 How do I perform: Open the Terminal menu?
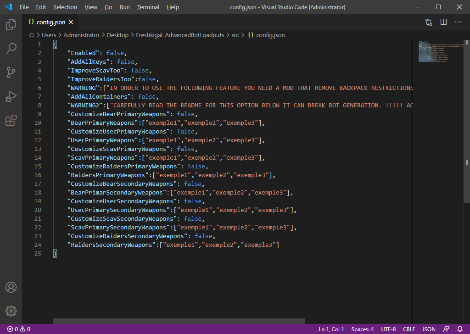(x=148, y=7)
